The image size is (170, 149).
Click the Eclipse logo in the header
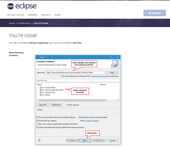[22, 6]
